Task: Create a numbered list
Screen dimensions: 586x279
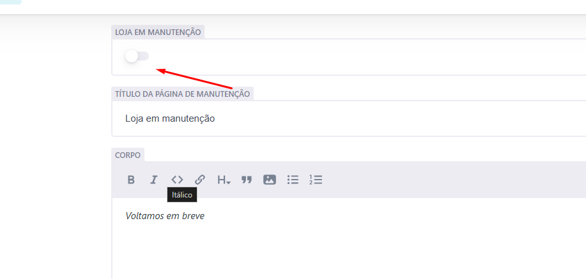Action: [x=316, y=180]
